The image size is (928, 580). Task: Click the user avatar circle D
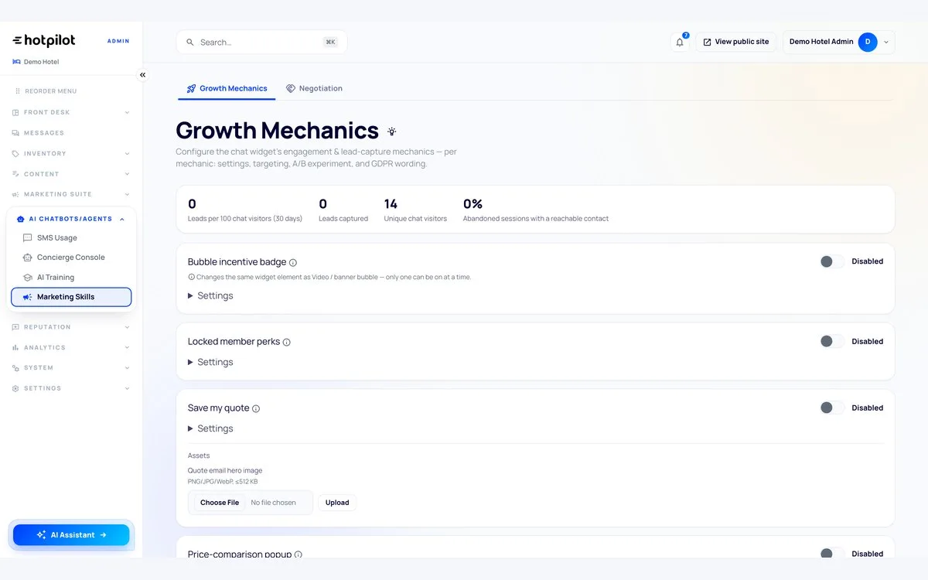[868, 42]
